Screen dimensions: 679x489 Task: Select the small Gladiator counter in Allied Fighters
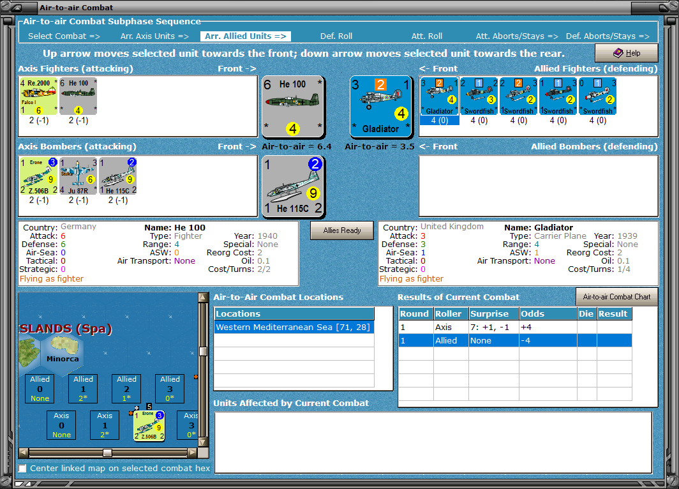[x=439, y=96]
